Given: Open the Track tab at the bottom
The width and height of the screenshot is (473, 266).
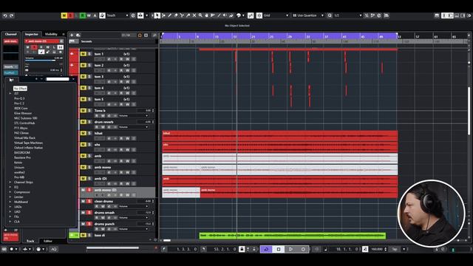Looking at the screenshot, I should coord(30,241).
